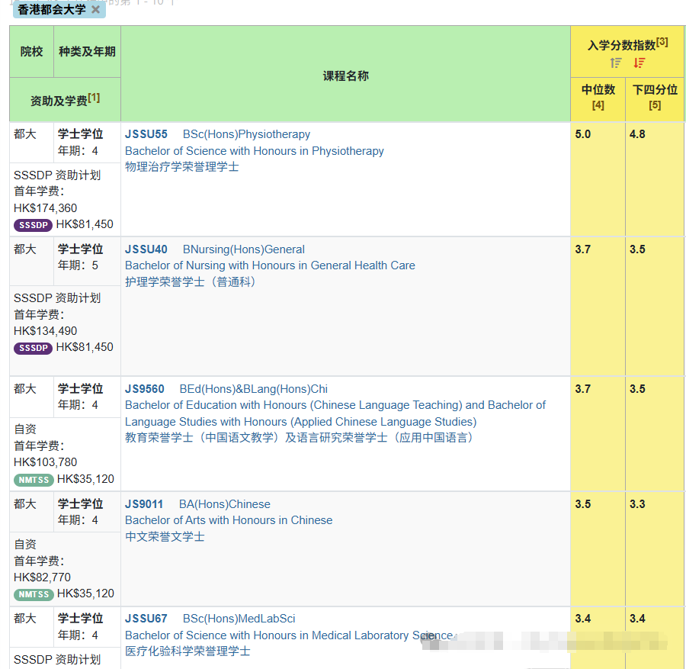Open BSc(Hons)Physiotherapy short title link

246,134
